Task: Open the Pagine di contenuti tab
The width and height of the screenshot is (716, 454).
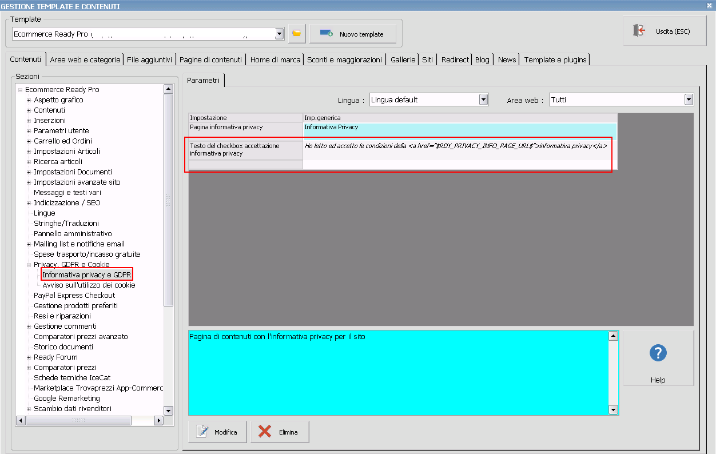Action: [210, 59]
